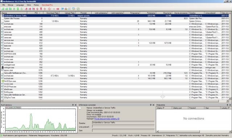Pin the Ruch sieciowy panel
Image resolution: width=232 pixels, height=138 pixels.
point(73,105)
